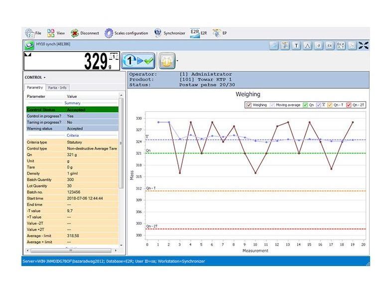Select the Tarring in progress? row
Image resolution: width=391 pixels, height=294 pixels.
pyautogui.click(x=72, y=122)
